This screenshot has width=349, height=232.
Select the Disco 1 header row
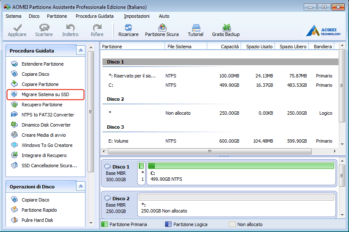coord(220,62)
